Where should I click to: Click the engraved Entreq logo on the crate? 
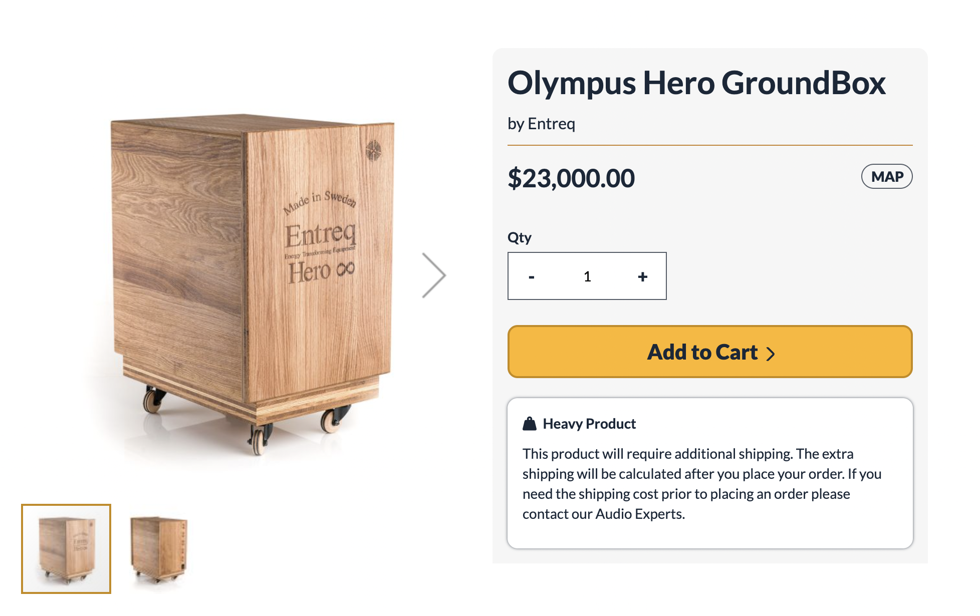coord(321,235)
